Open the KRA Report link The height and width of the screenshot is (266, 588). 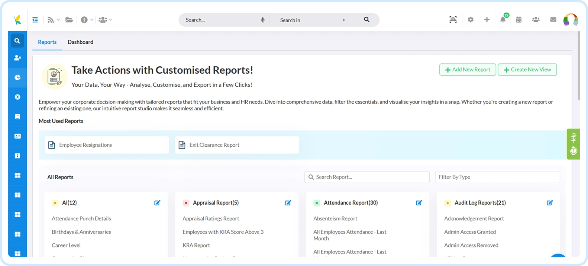196,245
